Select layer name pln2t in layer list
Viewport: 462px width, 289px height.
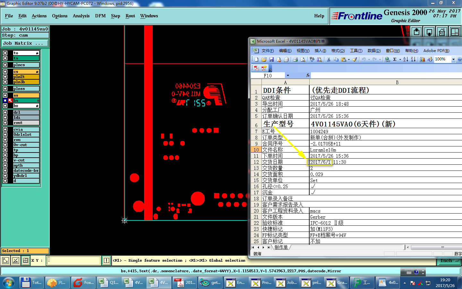click(26, 77)
